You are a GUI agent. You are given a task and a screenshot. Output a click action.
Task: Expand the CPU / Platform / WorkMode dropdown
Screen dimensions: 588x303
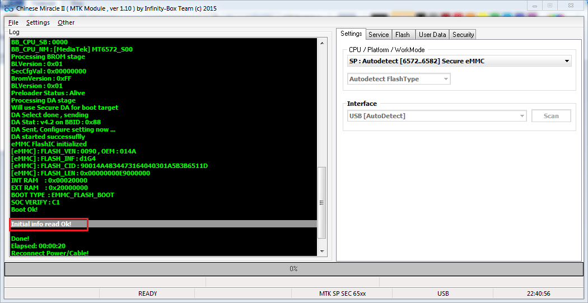(459, 61)
